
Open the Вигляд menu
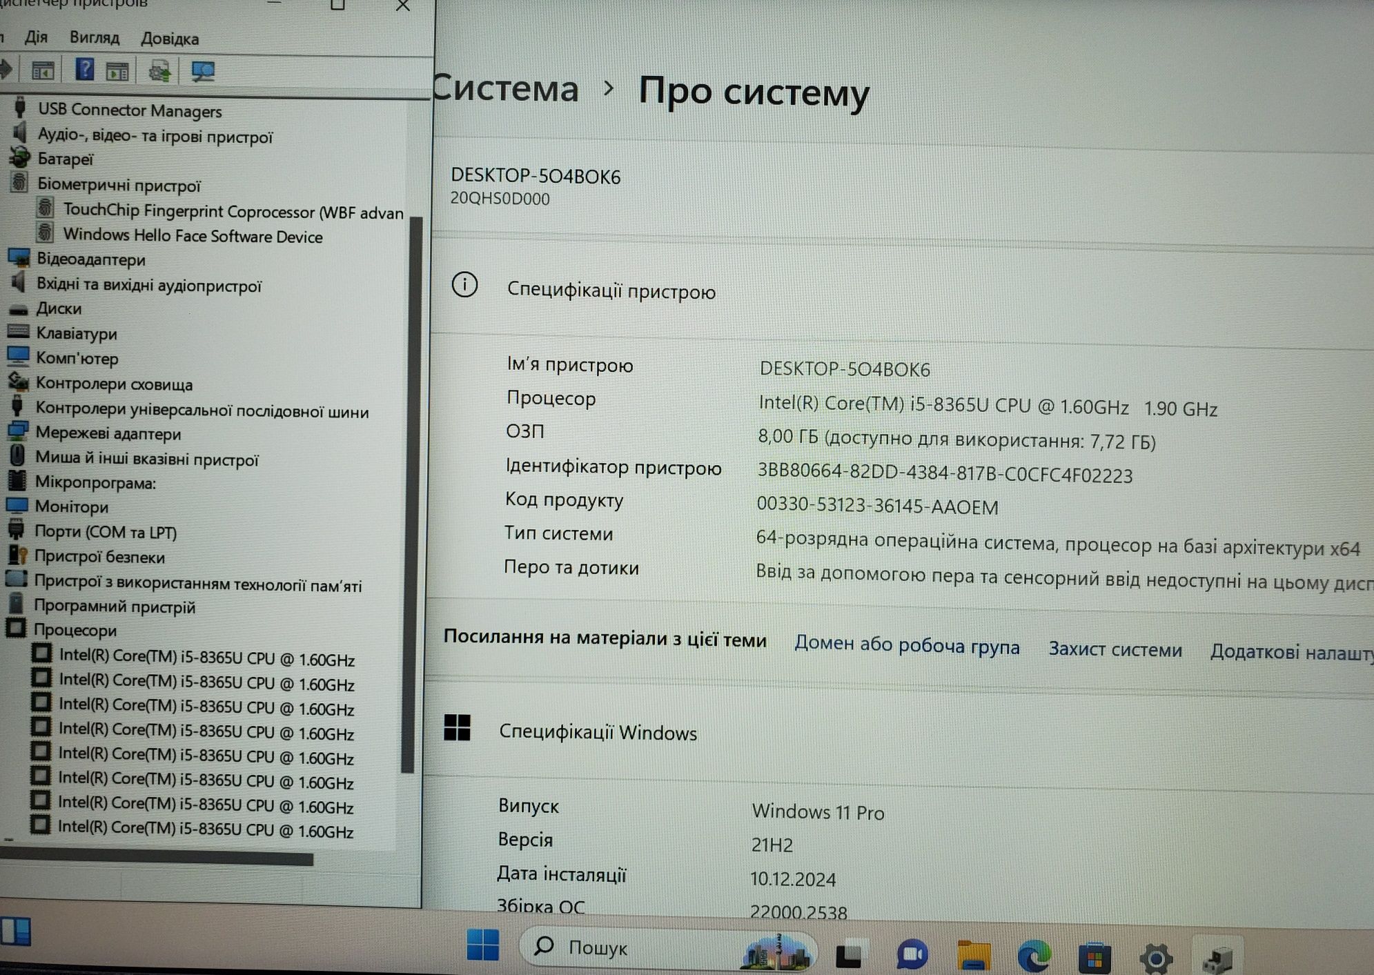point(95,37)
